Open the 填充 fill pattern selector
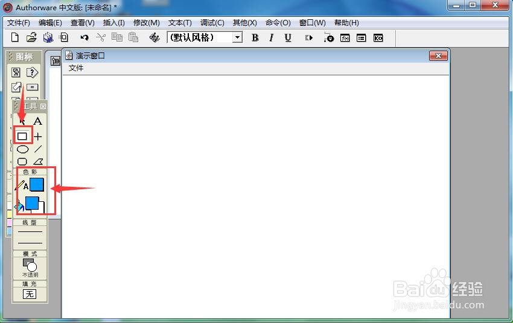The width and height of the screenshot is (513, 323). point(30,294)
